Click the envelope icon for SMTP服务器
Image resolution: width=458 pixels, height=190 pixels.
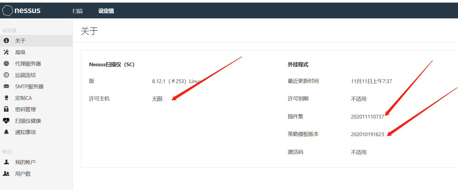click(6, 86)
